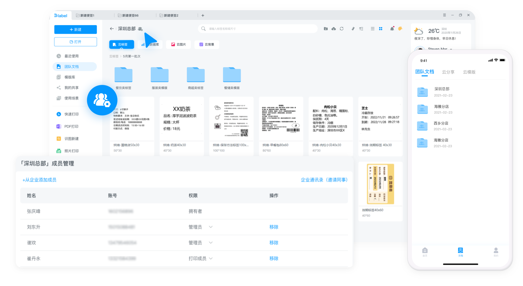
Task: Click 打开 button in sidebar
Action: pyautogui.click(x=76, y=42)
